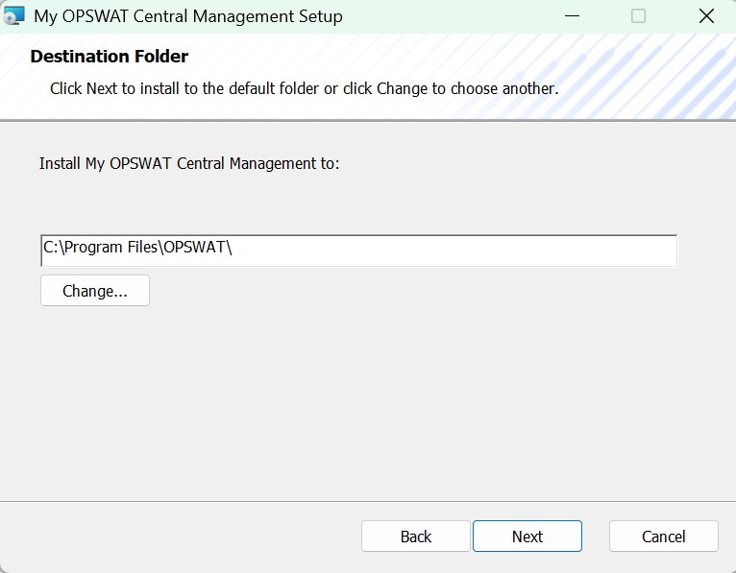Click the divider line above Back and Next

[368, 501]
